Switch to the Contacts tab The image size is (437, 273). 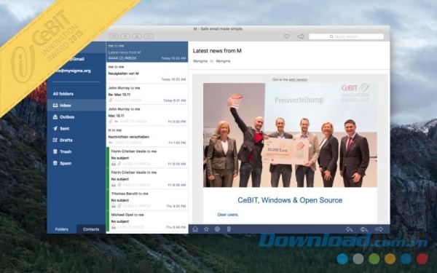pos(91,229)
